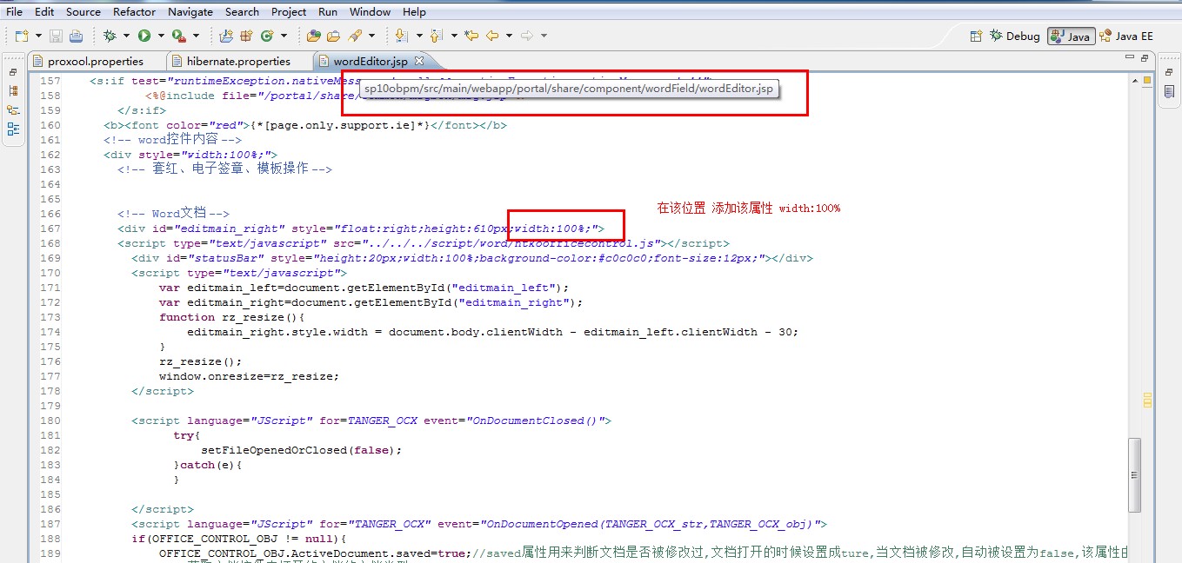Open the File menu
Image resolution: width=1182 pixels, height=563 pixels.
pyautogui.click(x=15, y=11)
